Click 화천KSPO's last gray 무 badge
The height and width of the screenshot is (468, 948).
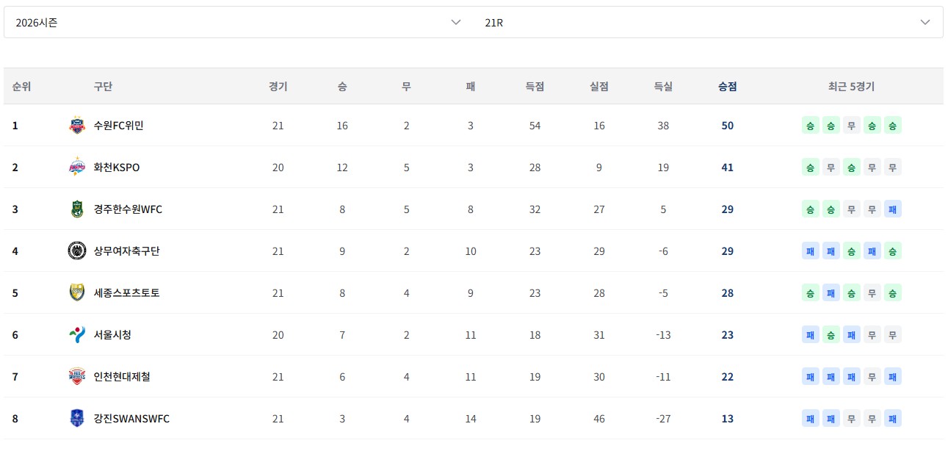(x=892, y=168)
